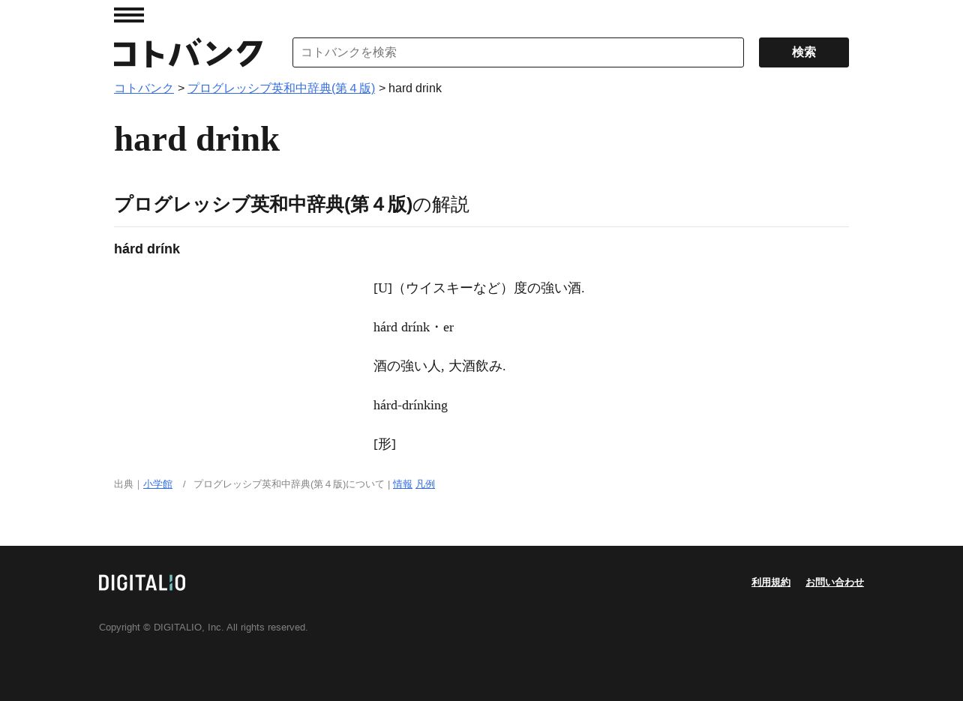Click the [形] part-of-speech label
The height and width of the screenshot is (701, 963).
[385, 444]
